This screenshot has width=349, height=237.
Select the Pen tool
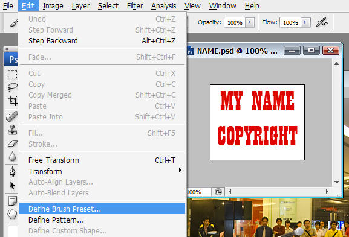tap(12, 171)
